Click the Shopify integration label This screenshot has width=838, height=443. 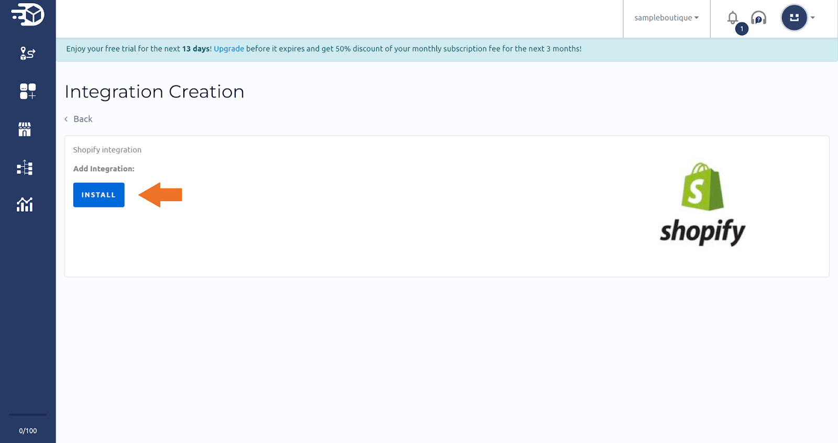(x=107, y=150)
